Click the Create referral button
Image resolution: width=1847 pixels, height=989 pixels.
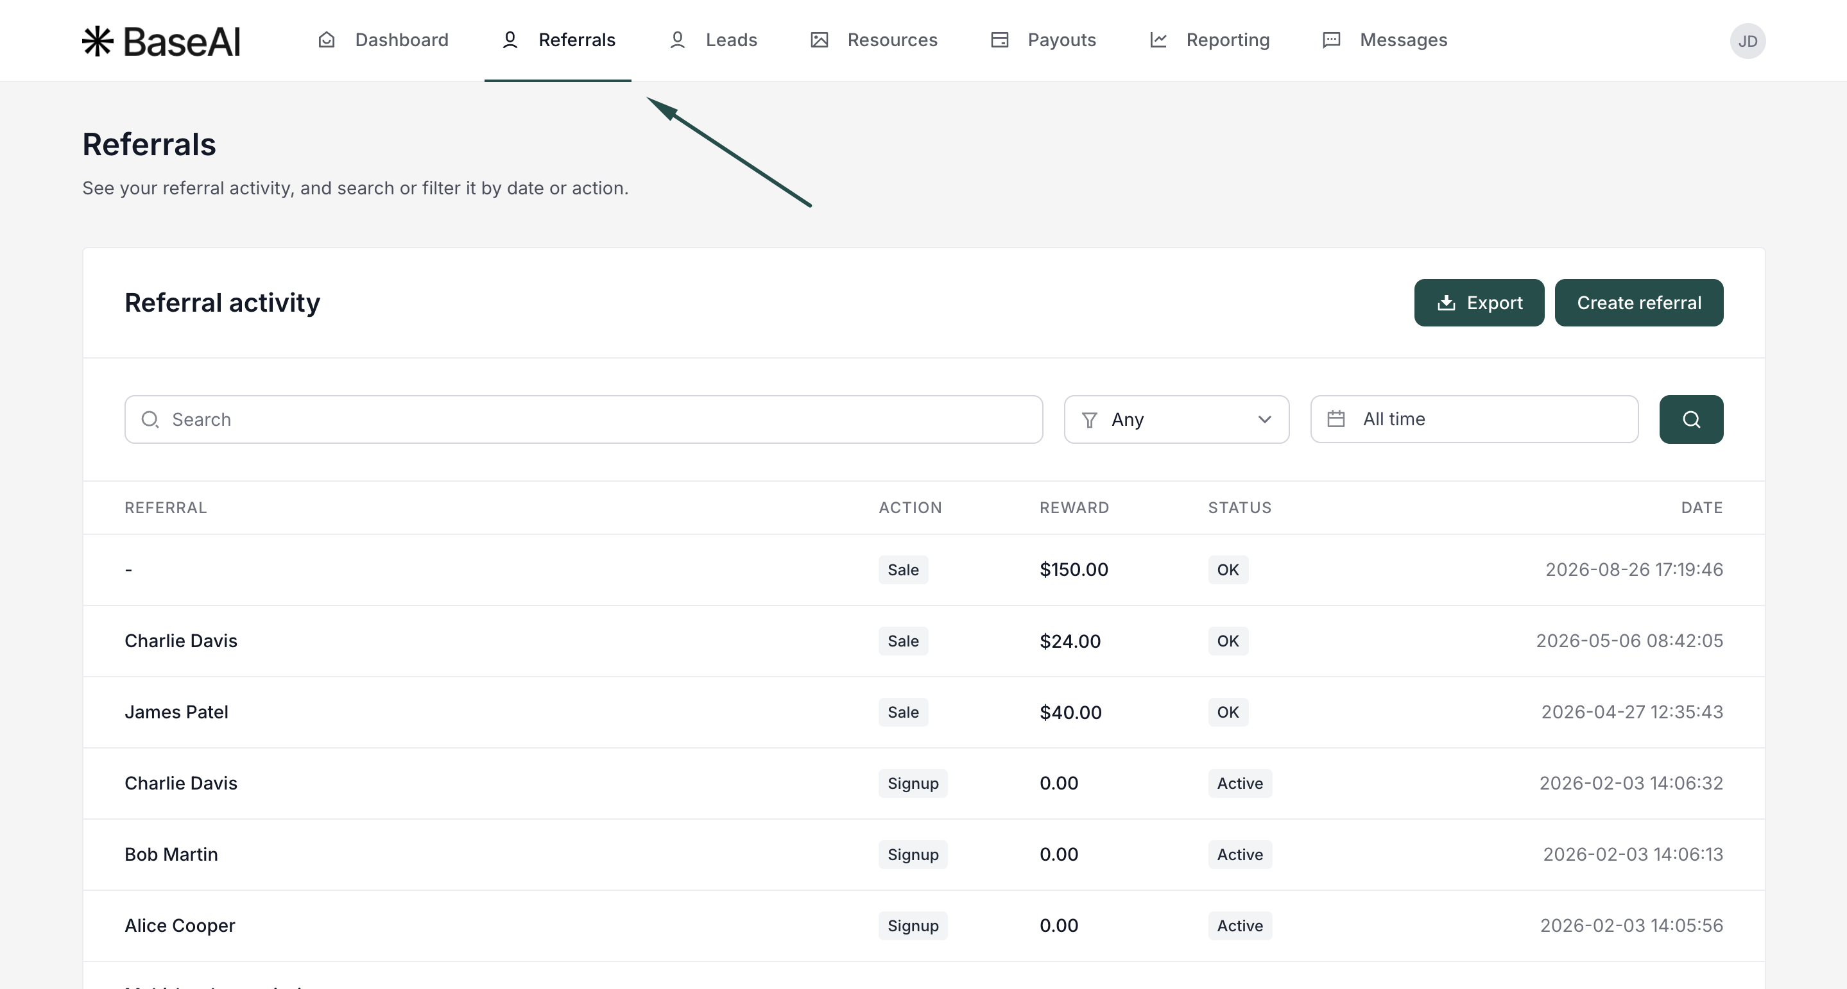tap(1638, 303)
